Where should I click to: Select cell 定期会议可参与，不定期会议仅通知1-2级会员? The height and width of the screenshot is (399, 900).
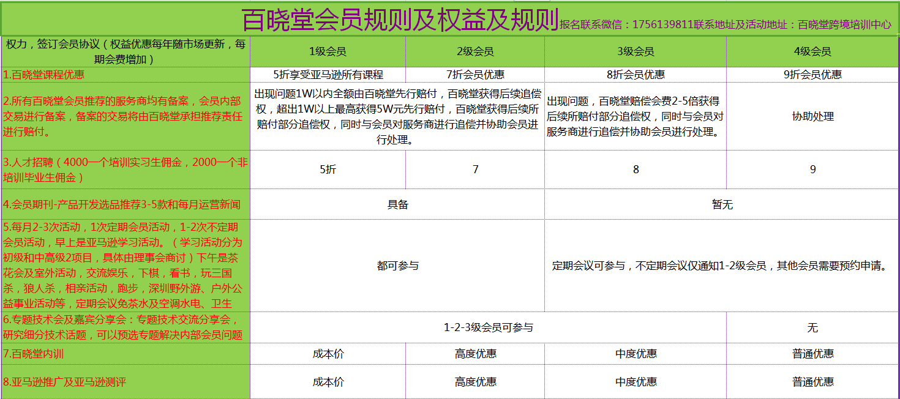(x=722, y=266)
